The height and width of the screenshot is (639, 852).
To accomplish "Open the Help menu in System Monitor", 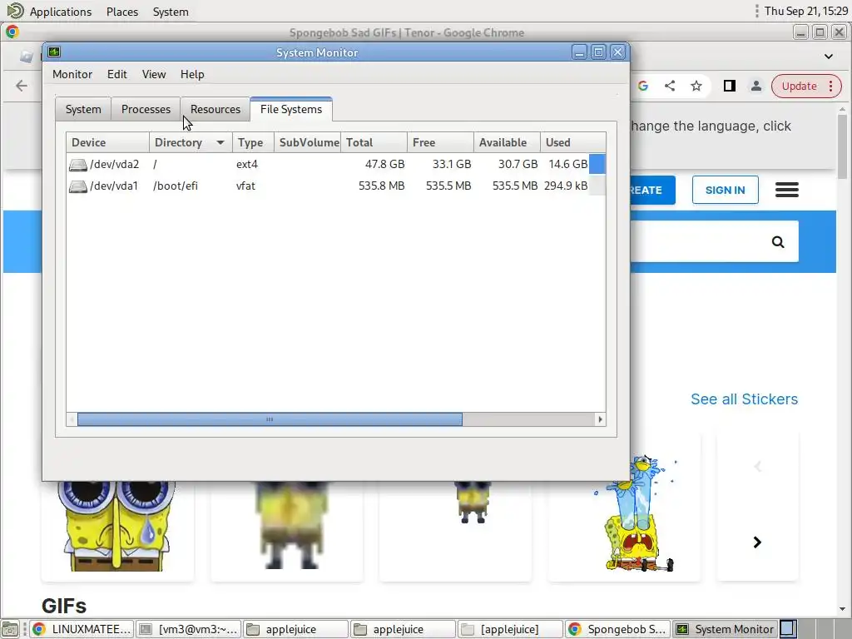I will tap(192, 74).
